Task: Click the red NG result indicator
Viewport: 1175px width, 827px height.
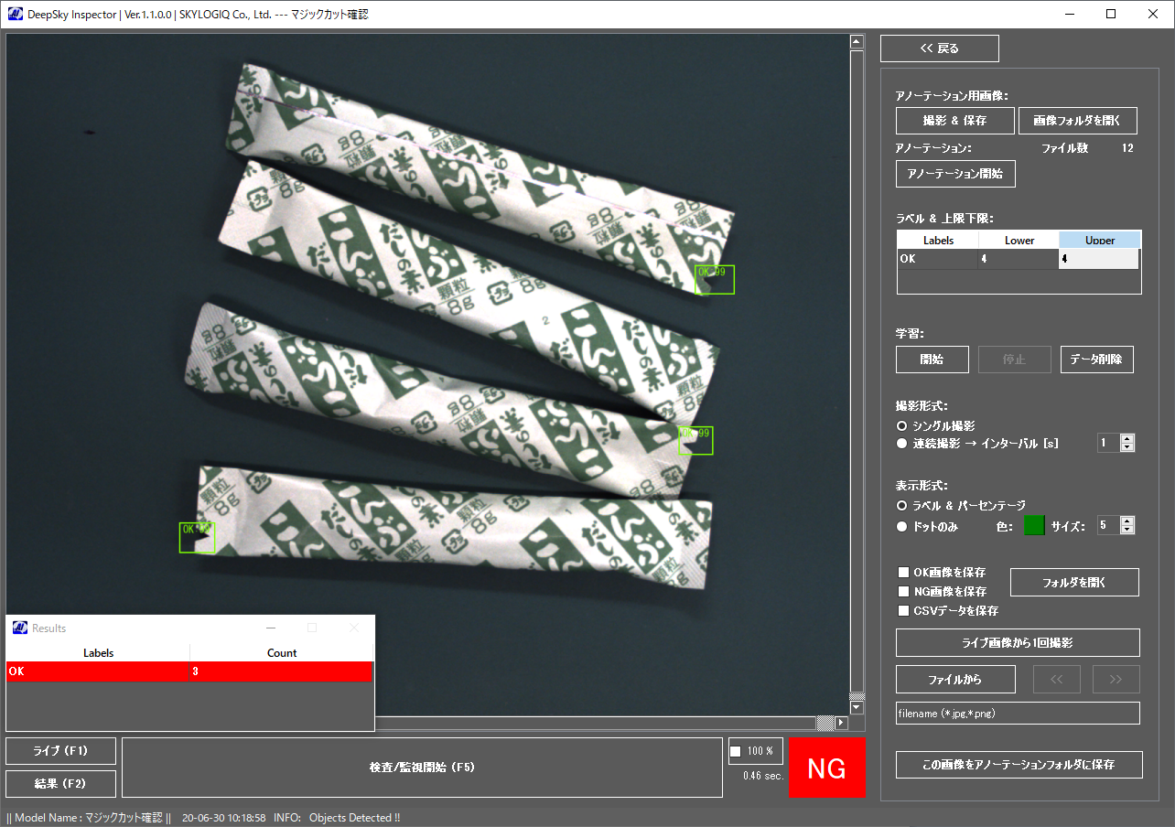Action: click(826, 768)
